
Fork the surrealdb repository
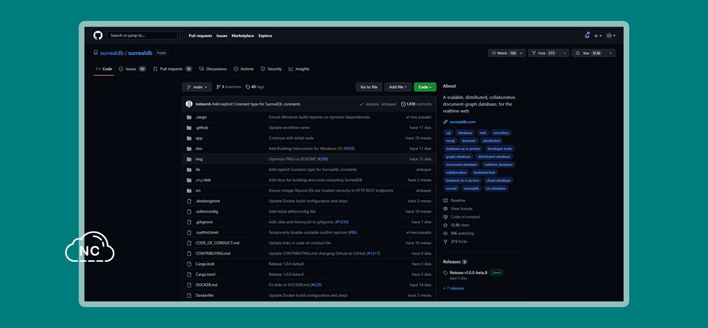click(544, 53)
